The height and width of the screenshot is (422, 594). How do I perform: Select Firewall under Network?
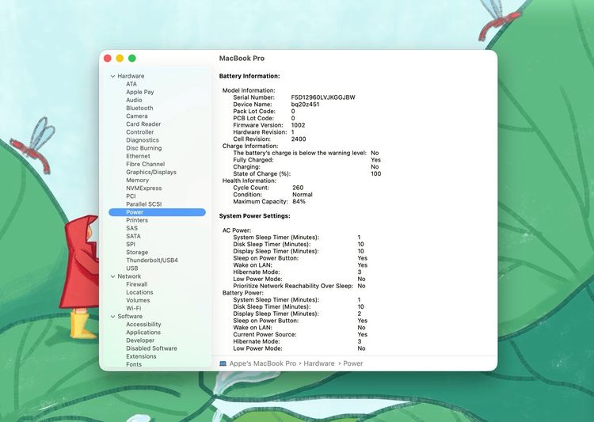coord(136,284)
